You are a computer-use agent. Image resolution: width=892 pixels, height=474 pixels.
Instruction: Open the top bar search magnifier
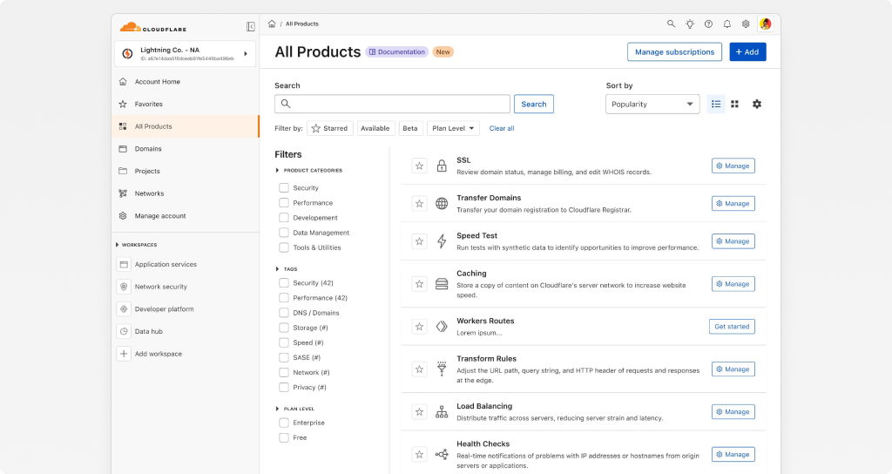pyautogui.click(x=672, y=24)
